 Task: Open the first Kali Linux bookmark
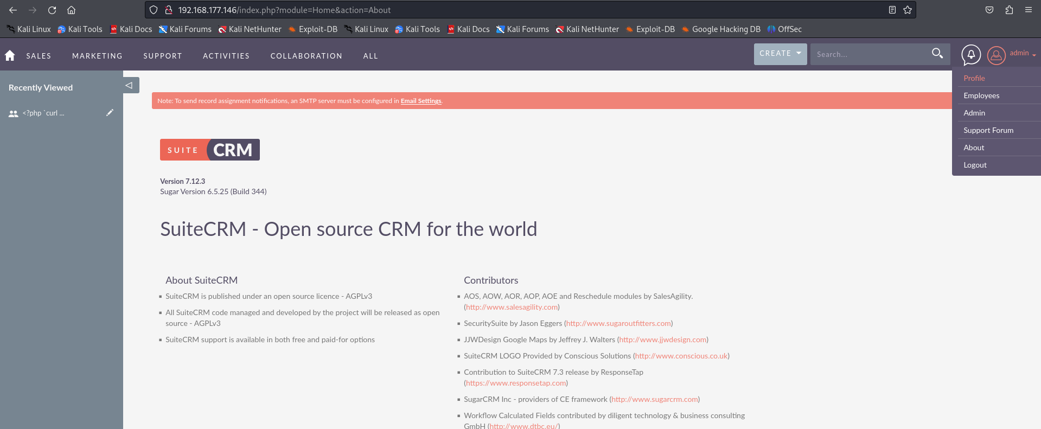[29, 29]
